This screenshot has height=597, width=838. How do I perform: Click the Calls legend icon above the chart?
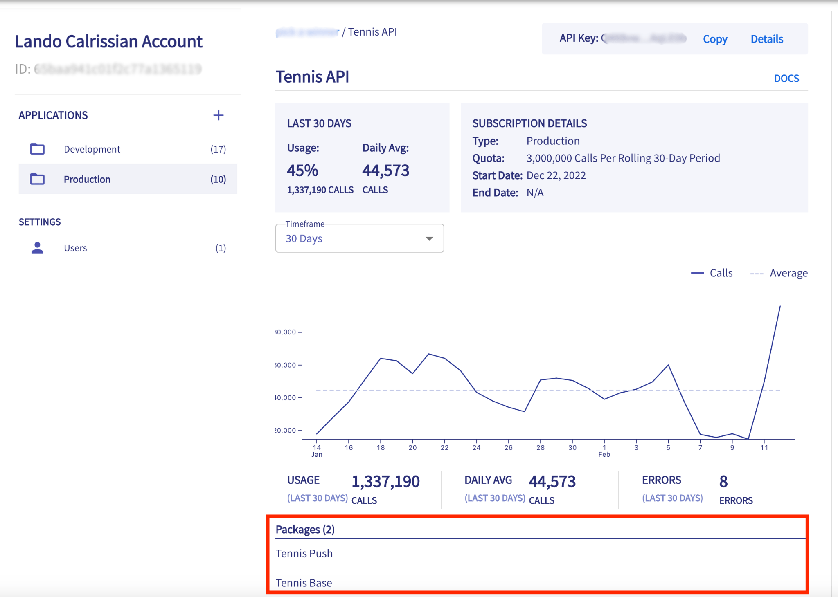coord(698,272)
